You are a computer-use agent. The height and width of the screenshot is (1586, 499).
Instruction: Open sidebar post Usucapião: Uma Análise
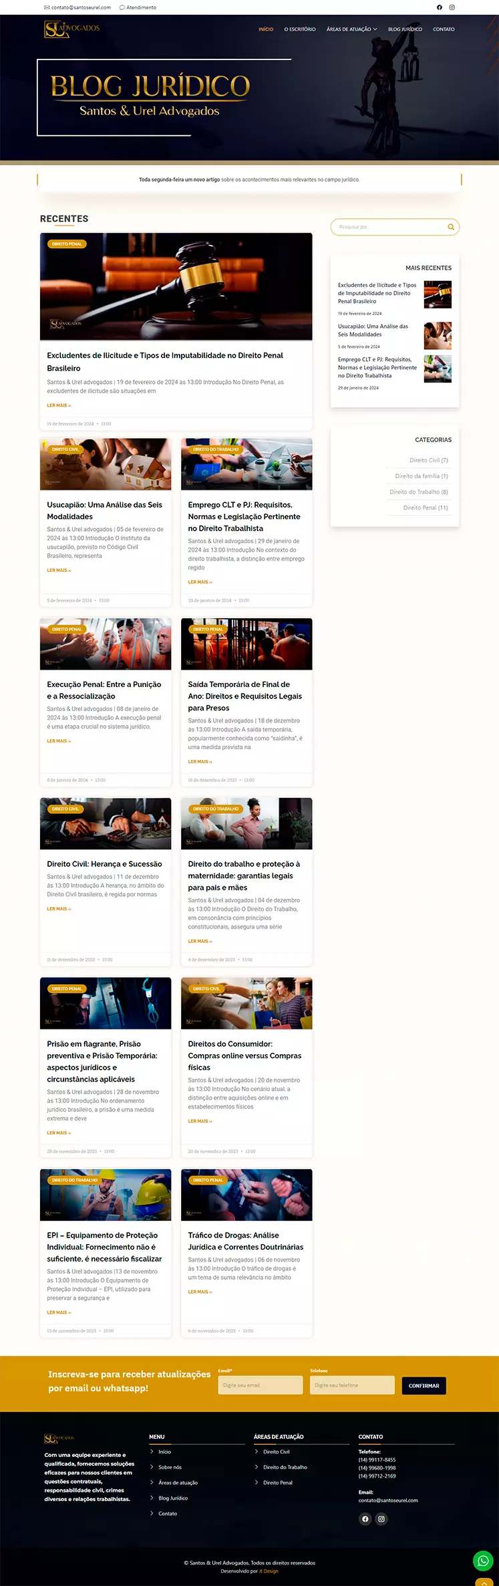[x=373, y=330]
